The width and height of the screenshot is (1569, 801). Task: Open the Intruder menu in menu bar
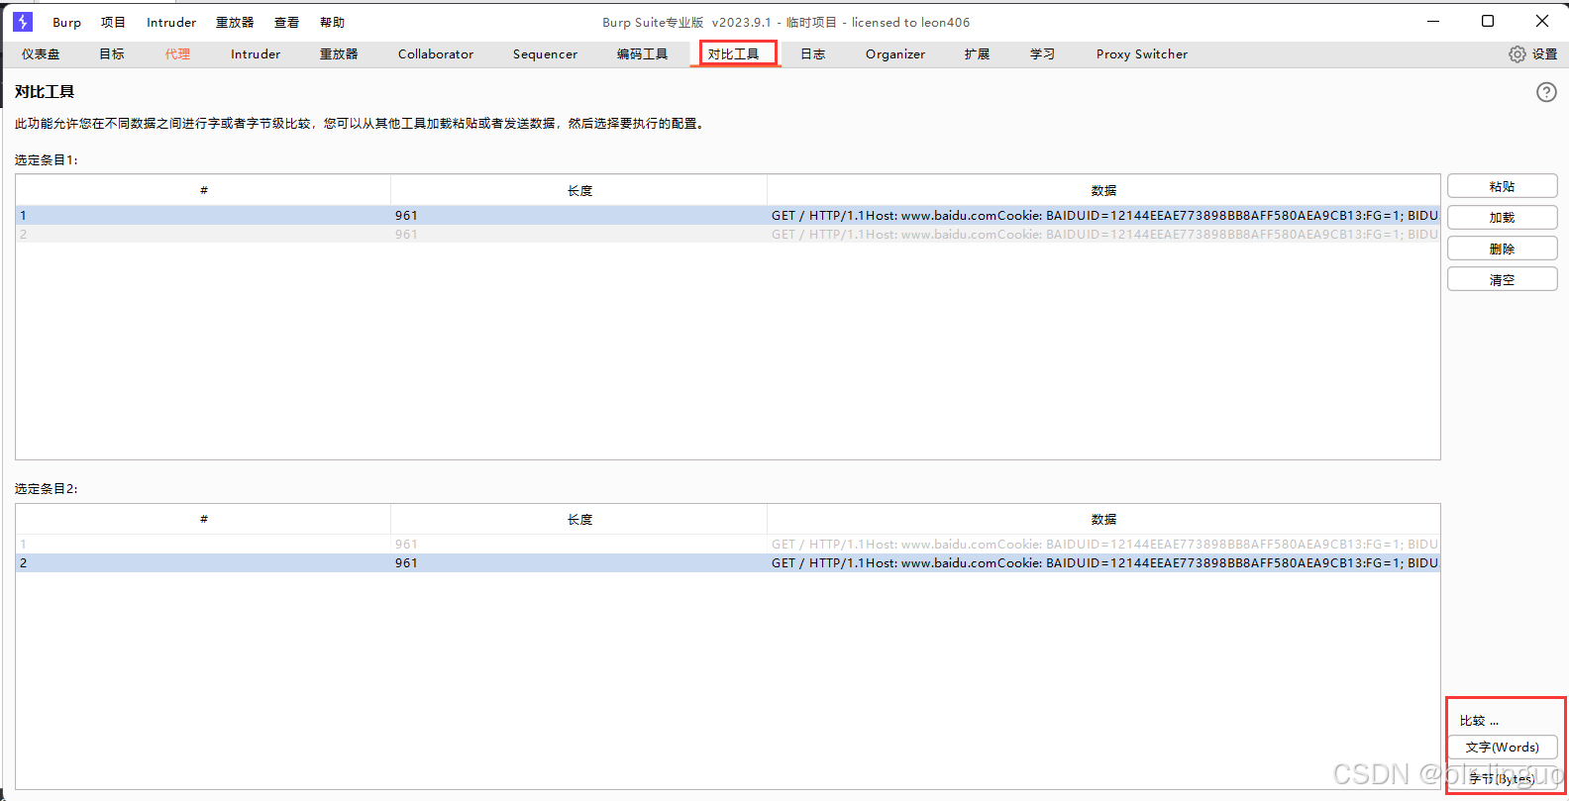(x=171, y=22)
